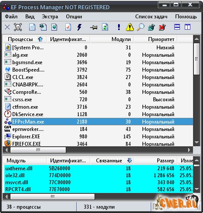Select the bgsmsnd.exe process row
This screenshot has width=203, height=213.
[x=98, y=62]
